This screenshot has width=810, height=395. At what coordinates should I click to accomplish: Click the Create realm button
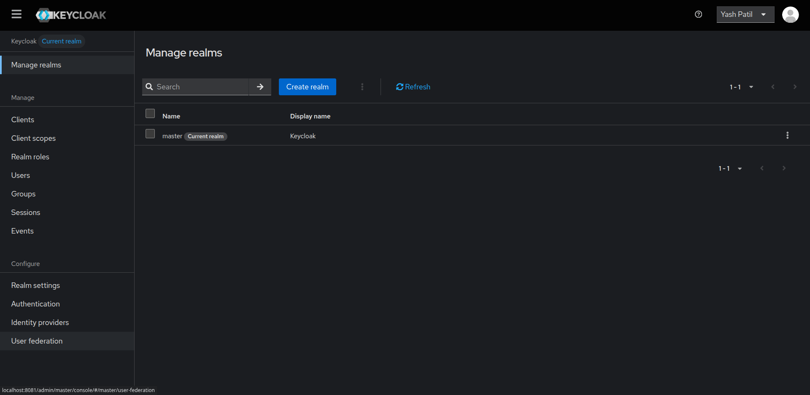(x=307, y=87)
